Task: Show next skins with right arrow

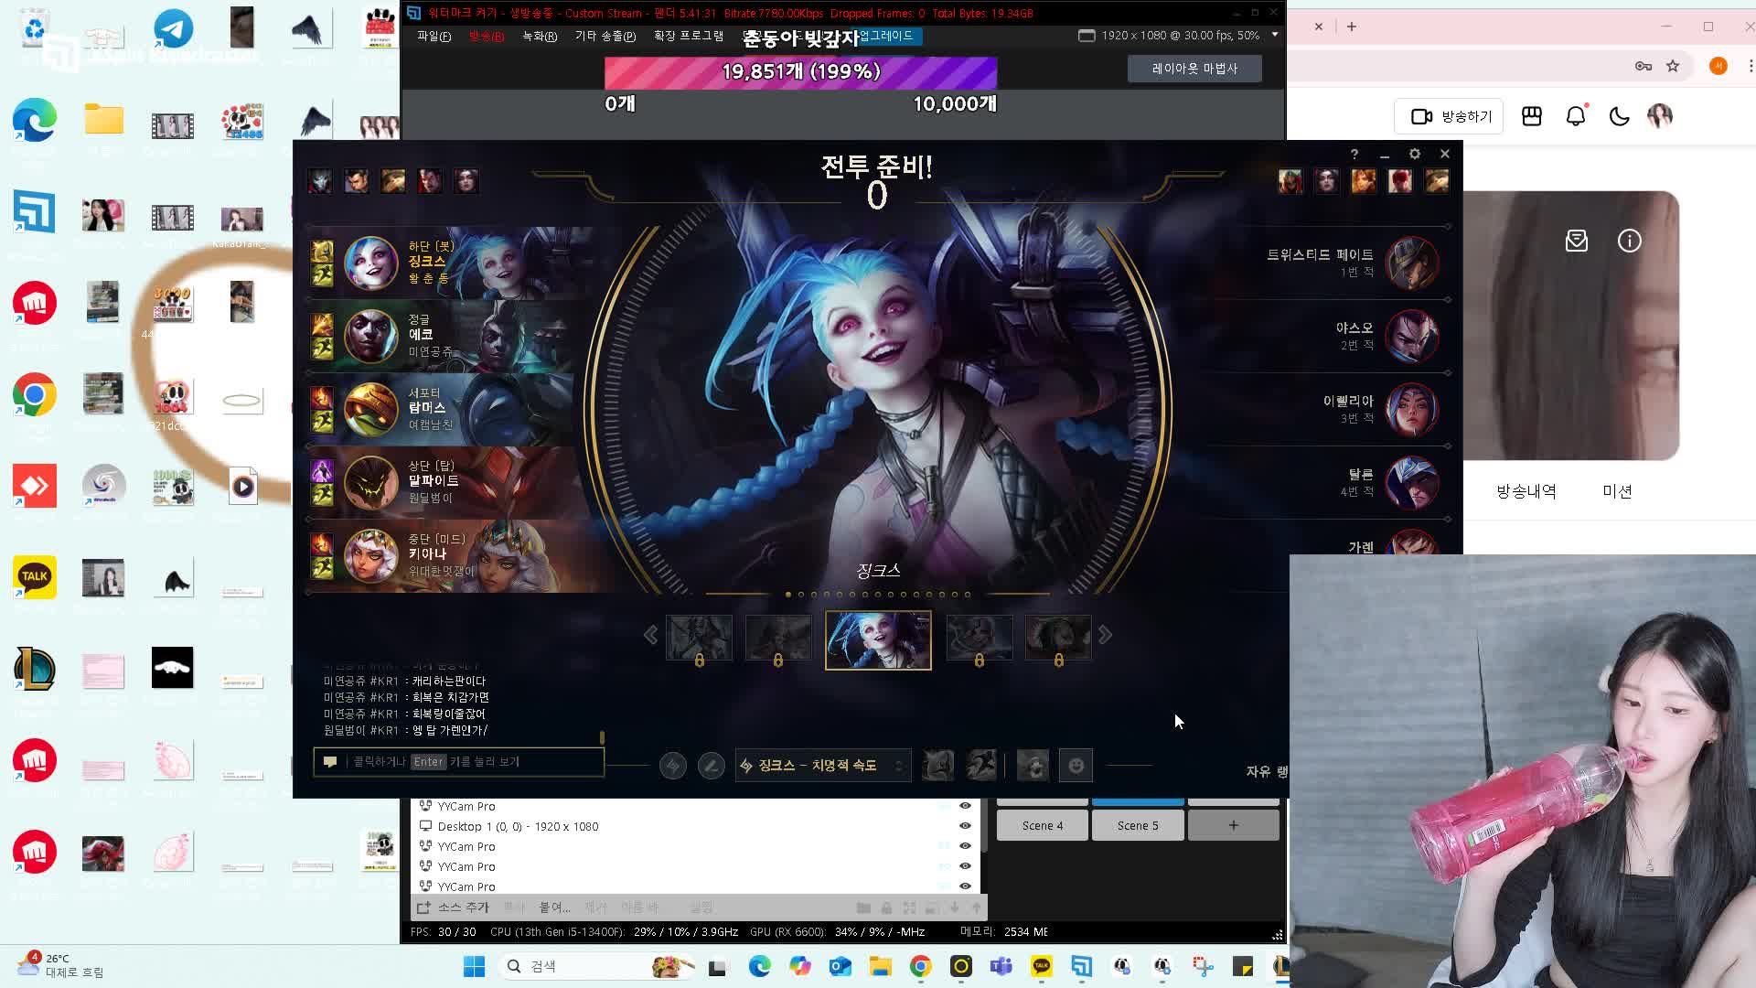Action: [x=1106, y=635]
